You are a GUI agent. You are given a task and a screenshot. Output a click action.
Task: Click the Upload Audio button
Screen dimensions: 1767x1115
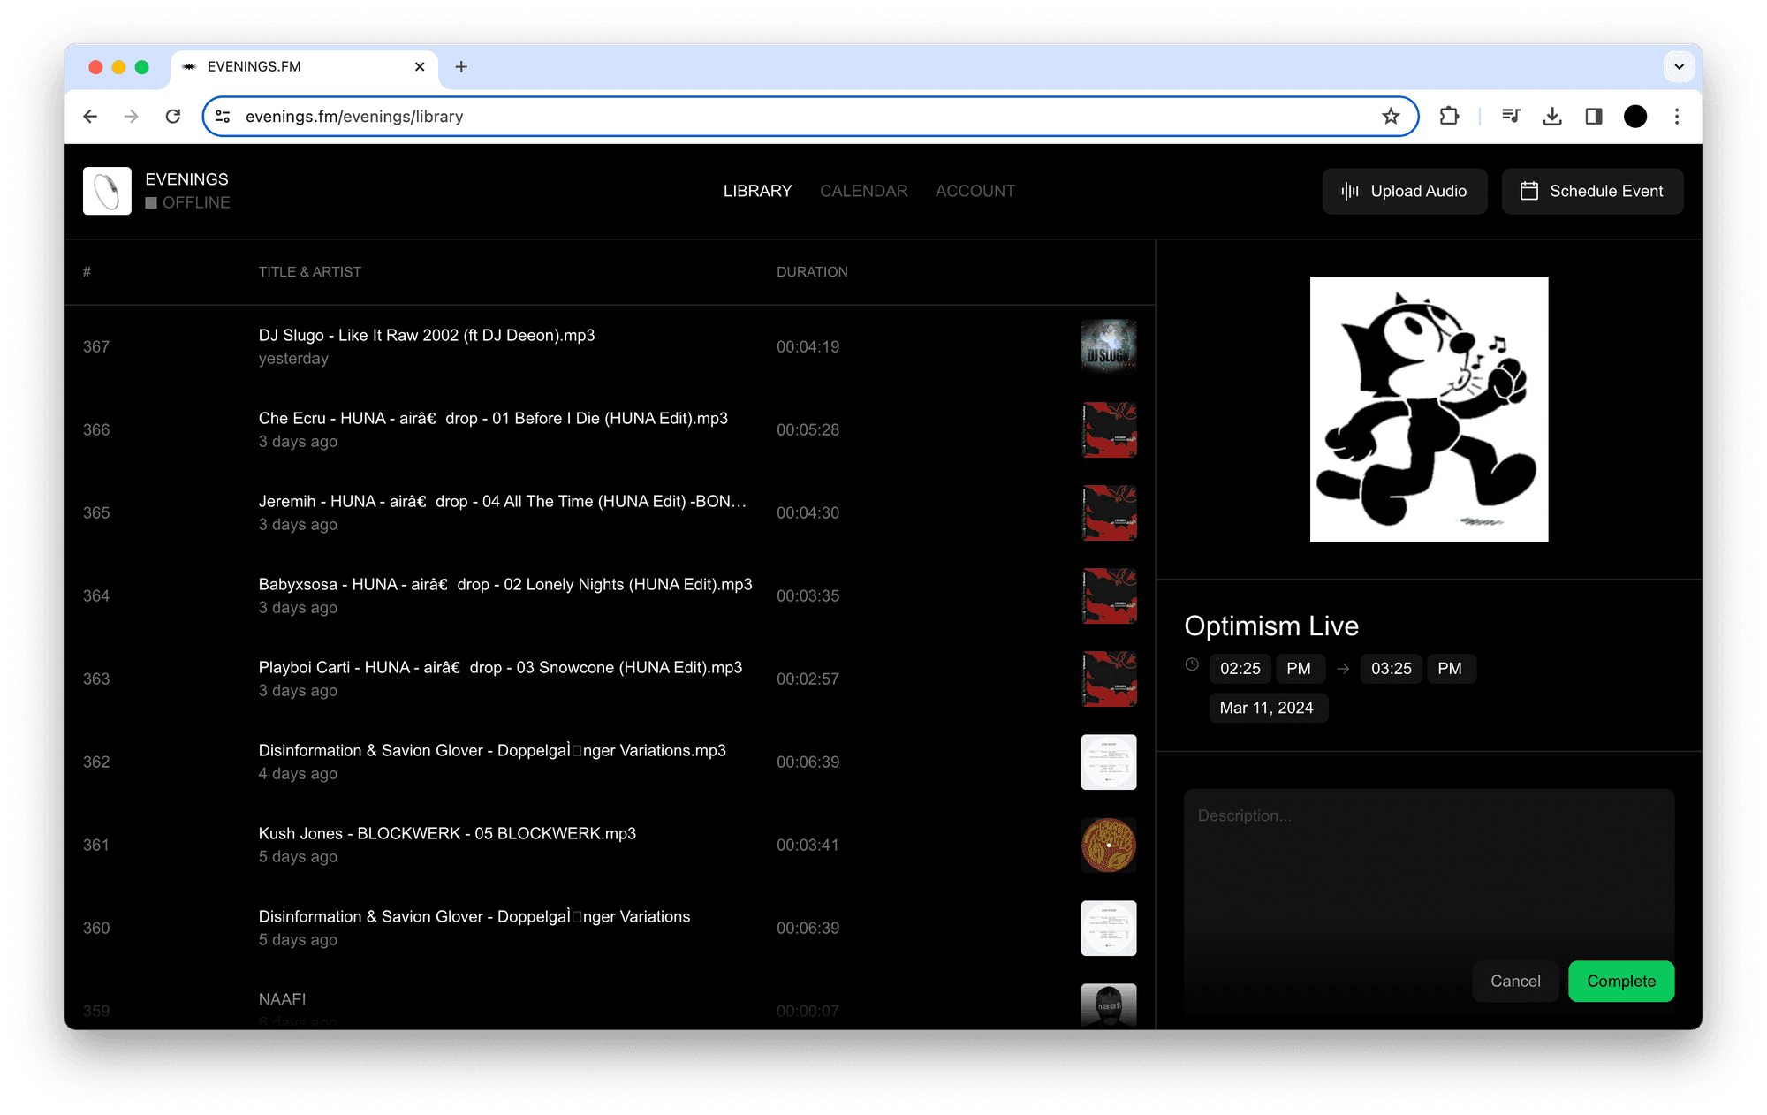coord(1405,191)
